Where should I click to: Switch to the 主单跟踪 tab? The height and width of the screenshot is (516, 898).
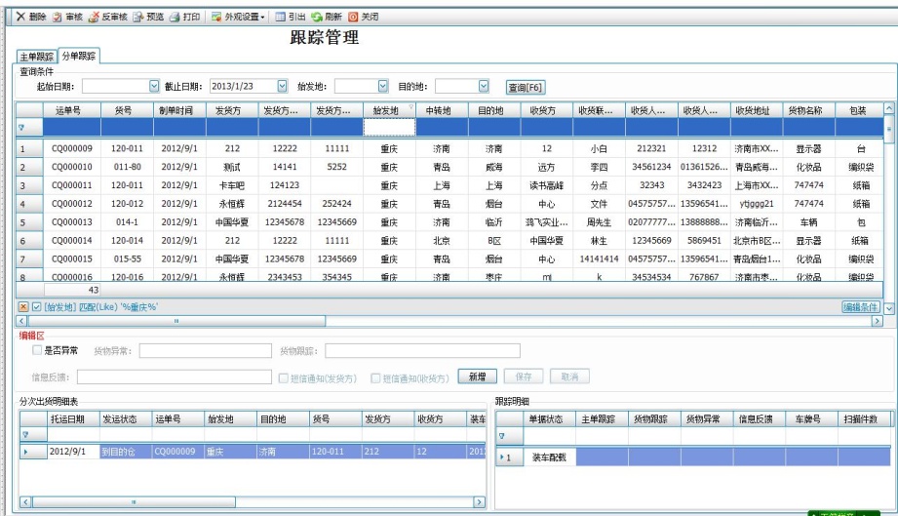coord(37,57)
